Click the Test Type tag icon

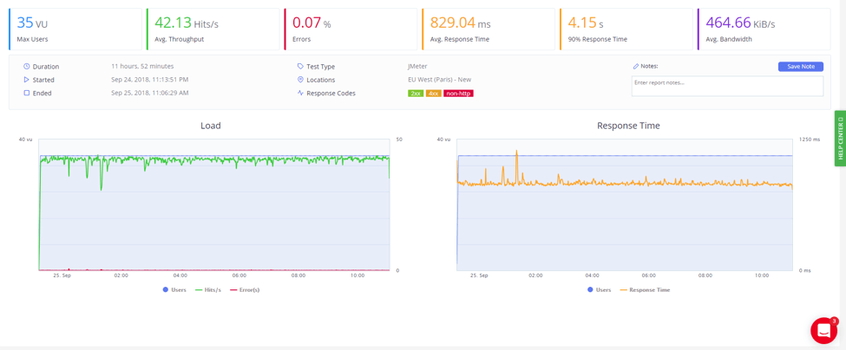click(300, 67)
